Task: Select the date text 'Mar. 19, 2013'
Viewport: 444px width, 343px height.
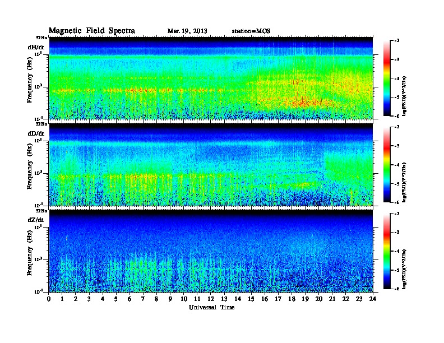Action: pos(187,31)
